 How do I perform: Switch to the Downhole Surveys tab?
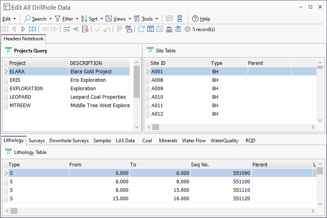tap(69, 141)
